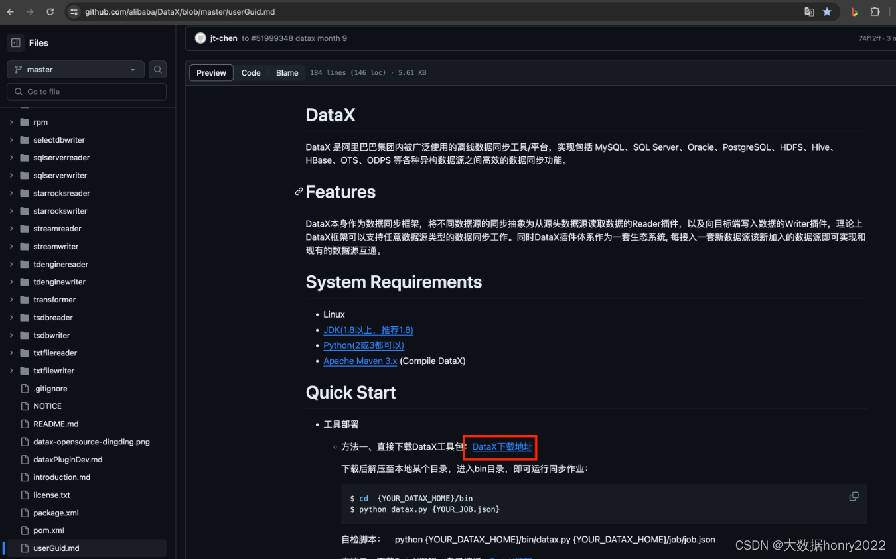Go back using browser back arrow
Image resolution: width=896 pixels, height=559 pixels.
[11, 12]
